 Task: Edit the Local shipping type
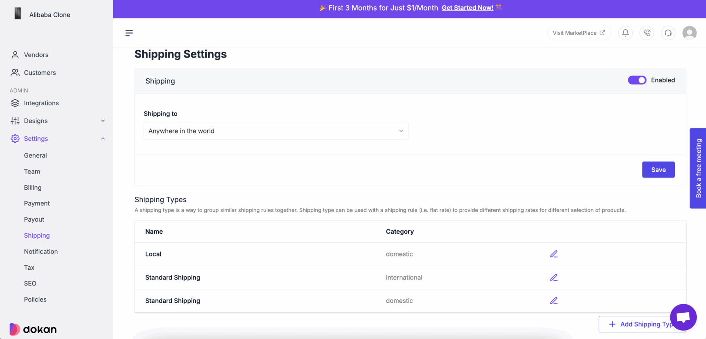[x=554, y=254]
